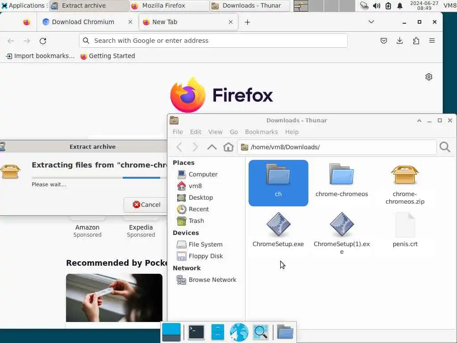Open Firefox extensions puzzle icon

(416, 41)
